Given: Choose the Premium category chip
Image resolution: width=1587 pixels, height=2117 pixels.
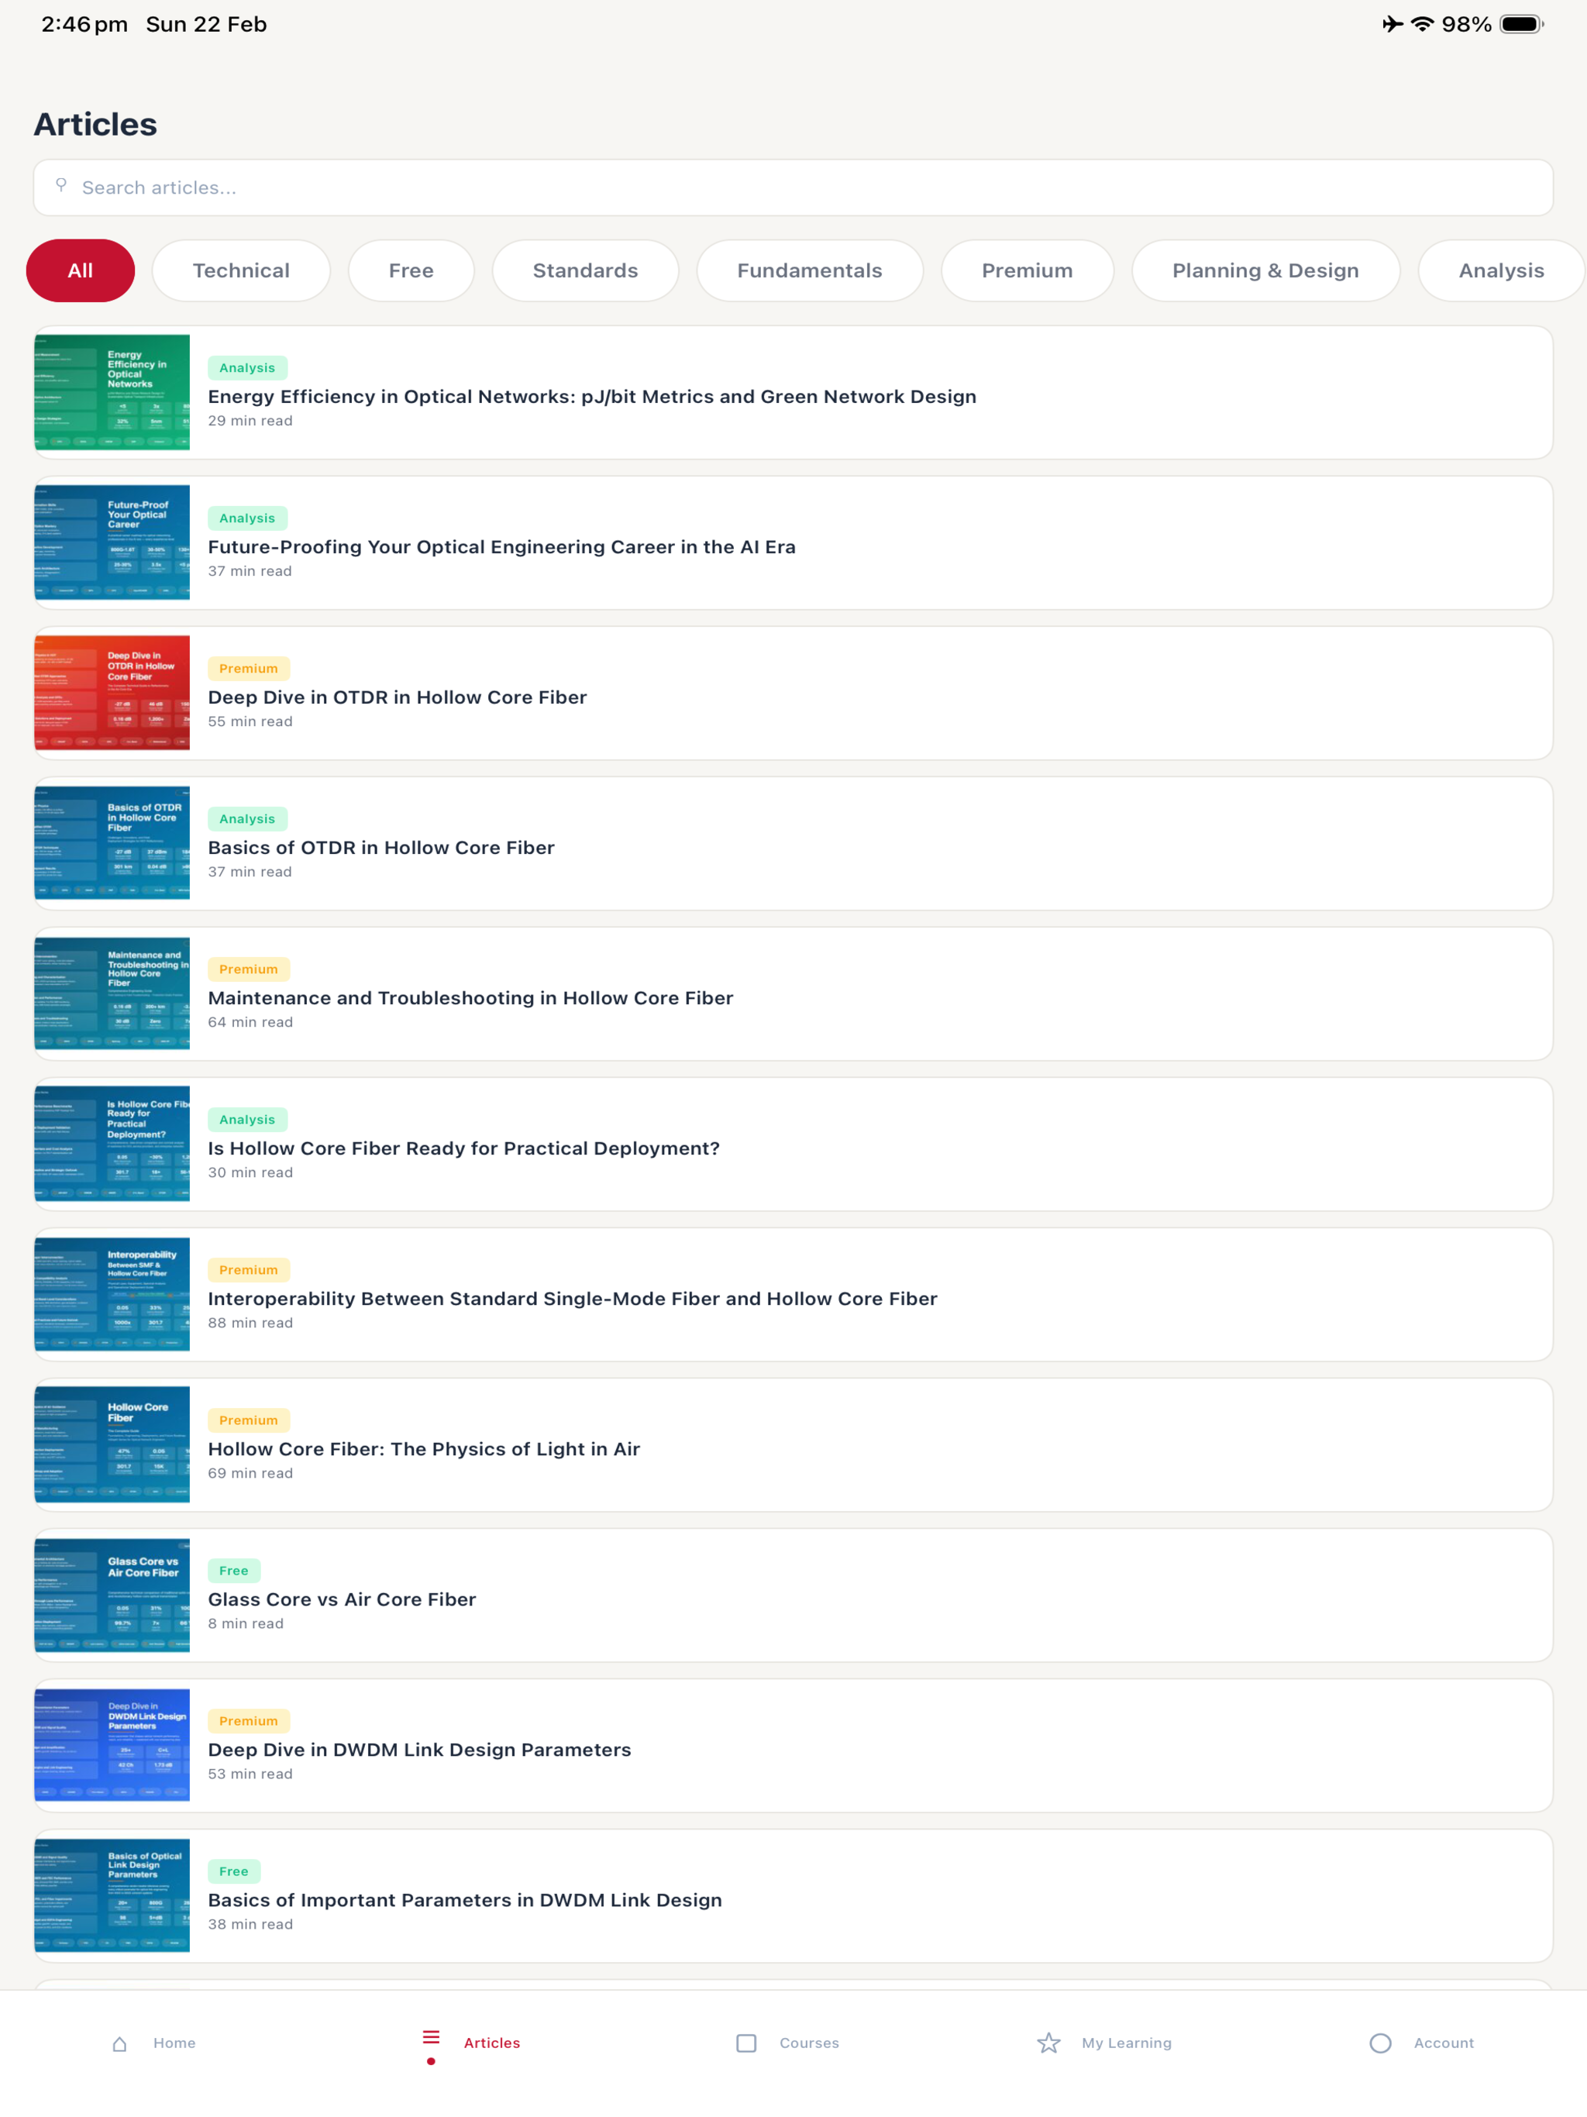Looking at the screenshot, I should (x=1027, y=271).
